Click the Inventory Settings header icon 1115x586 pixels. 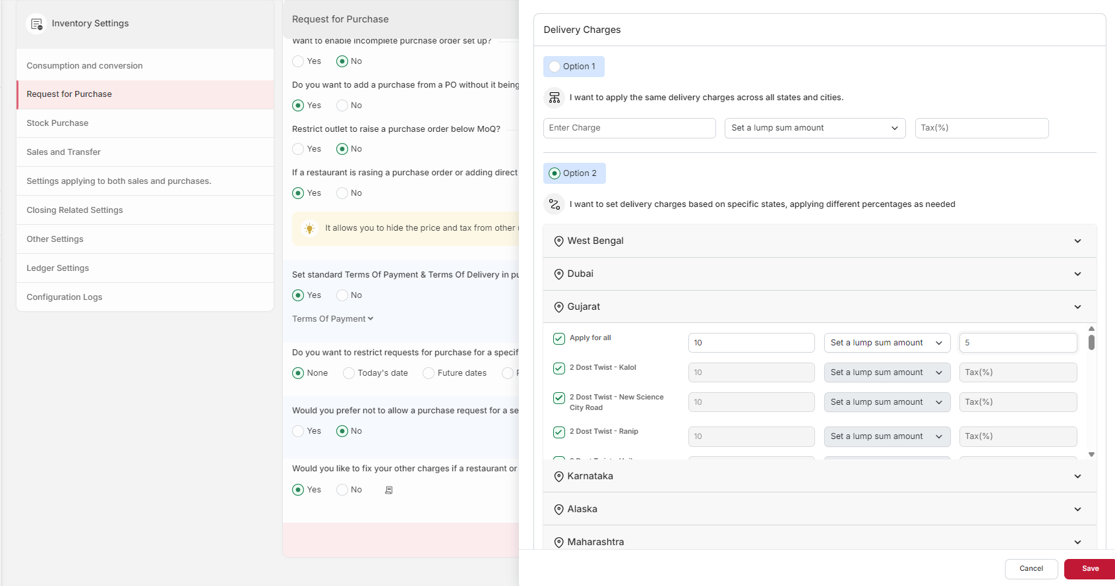(x=36, y=24)
